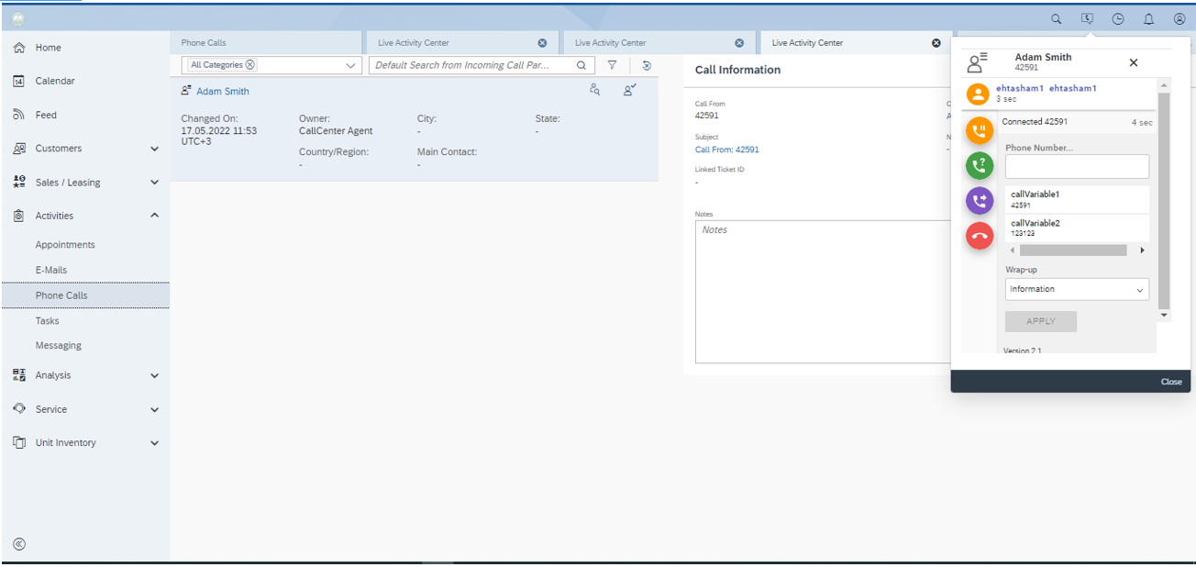The width and height of the screenshot is (1196, 567).
Task: Collapse the Activities menu section
Action: (154, 216)
